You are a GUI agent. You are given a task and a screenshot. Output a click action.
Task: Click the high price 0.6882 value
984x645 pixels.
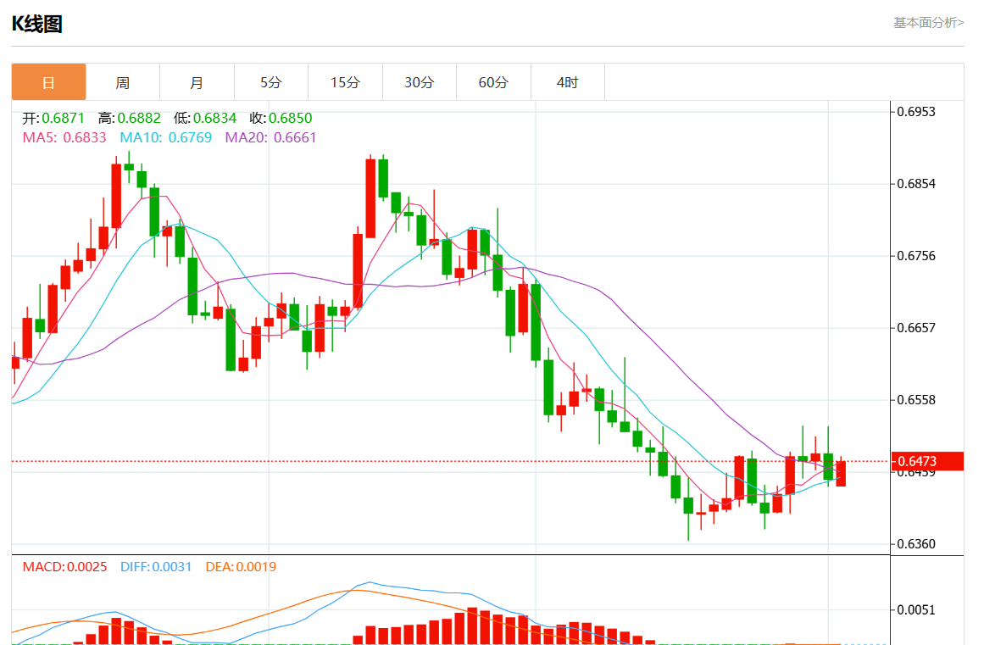tap(139, 118)
